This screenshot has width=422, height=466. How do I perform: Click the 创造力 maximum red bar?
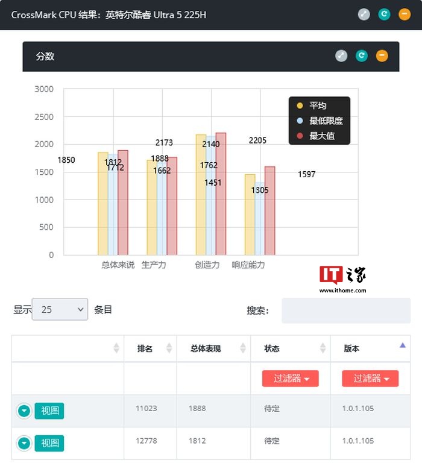[x=221, y=194]
